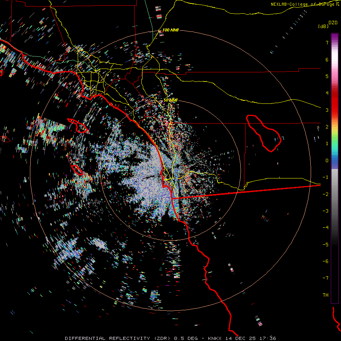Click the gray -2 dB band of color bar

pyautogui.click(x=335, y=194)
